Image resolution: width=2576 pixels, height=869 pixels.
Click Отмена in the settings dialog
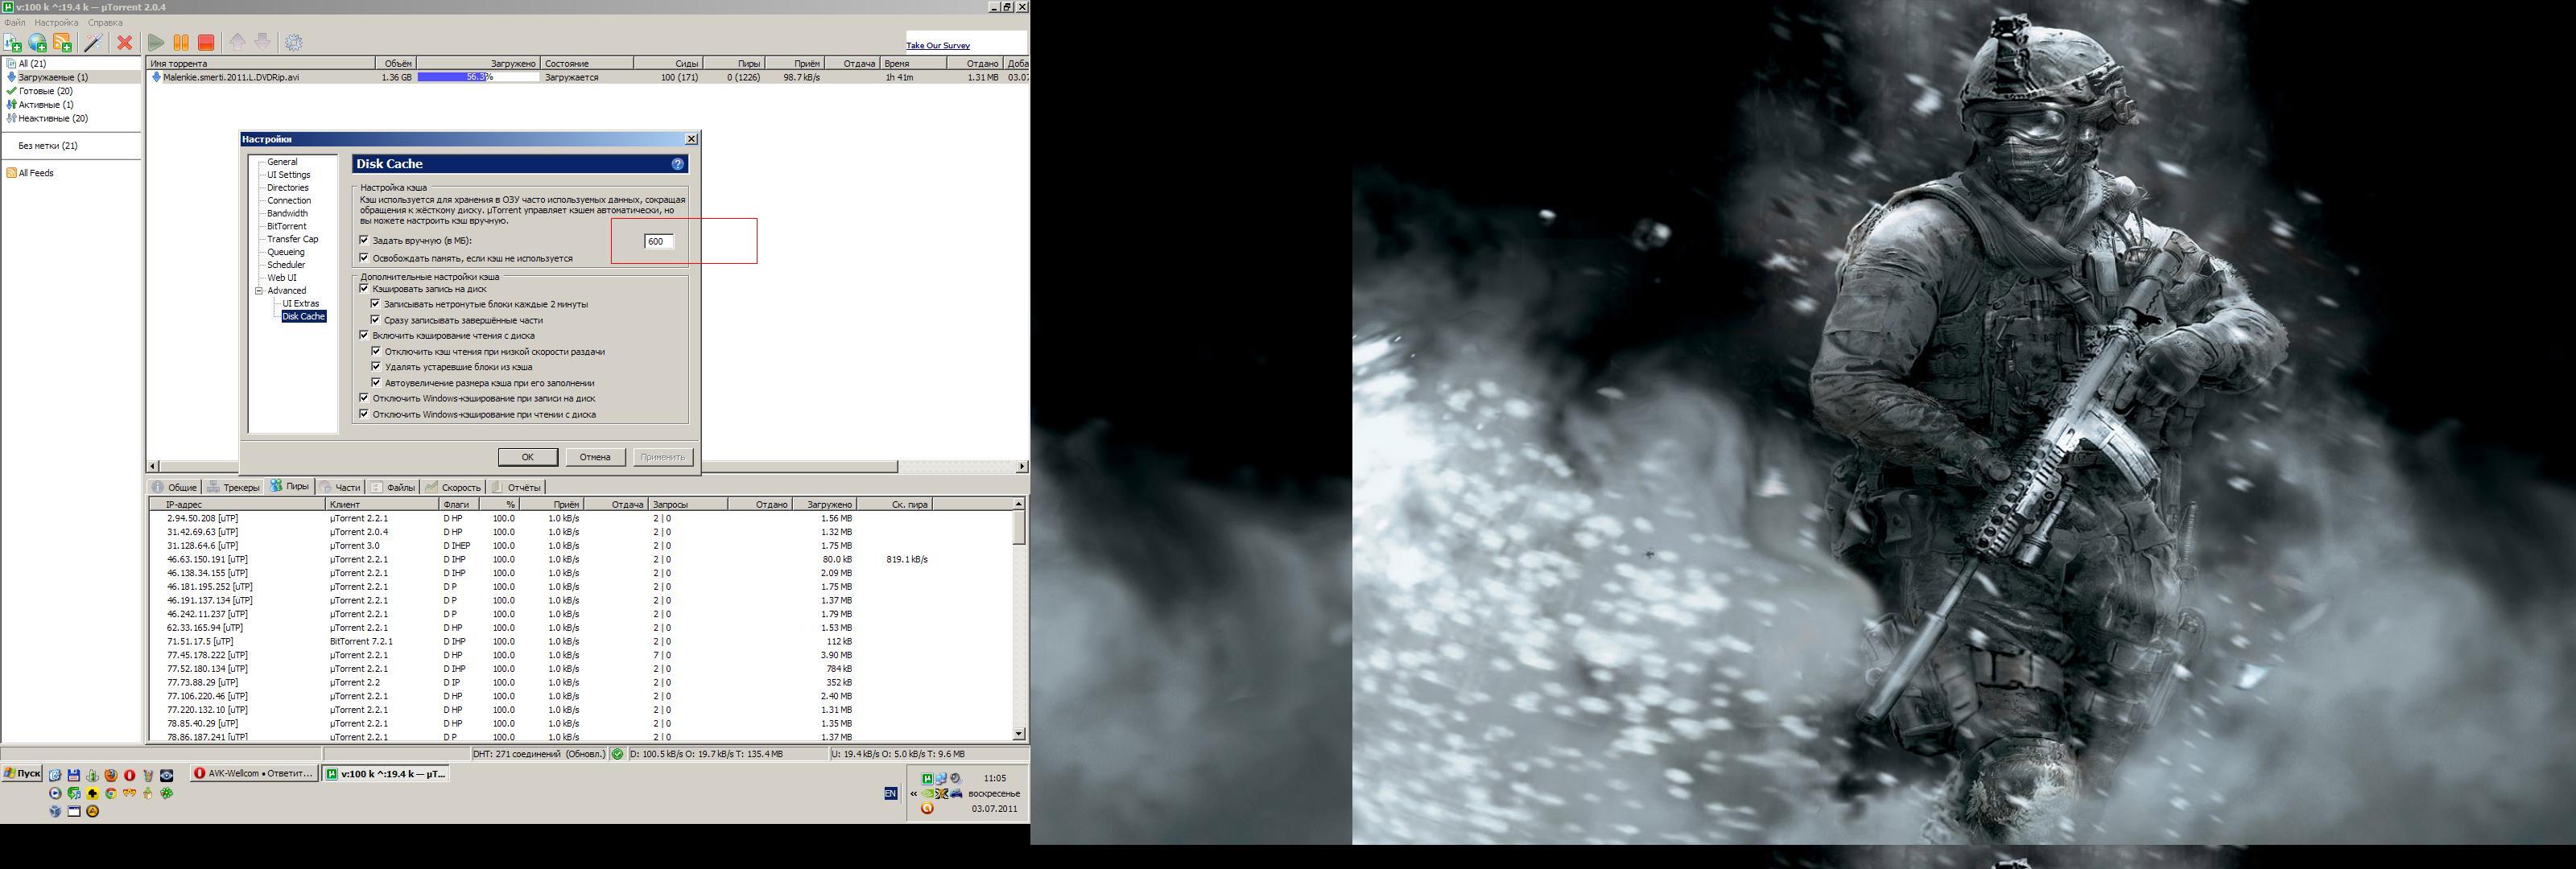594,457
